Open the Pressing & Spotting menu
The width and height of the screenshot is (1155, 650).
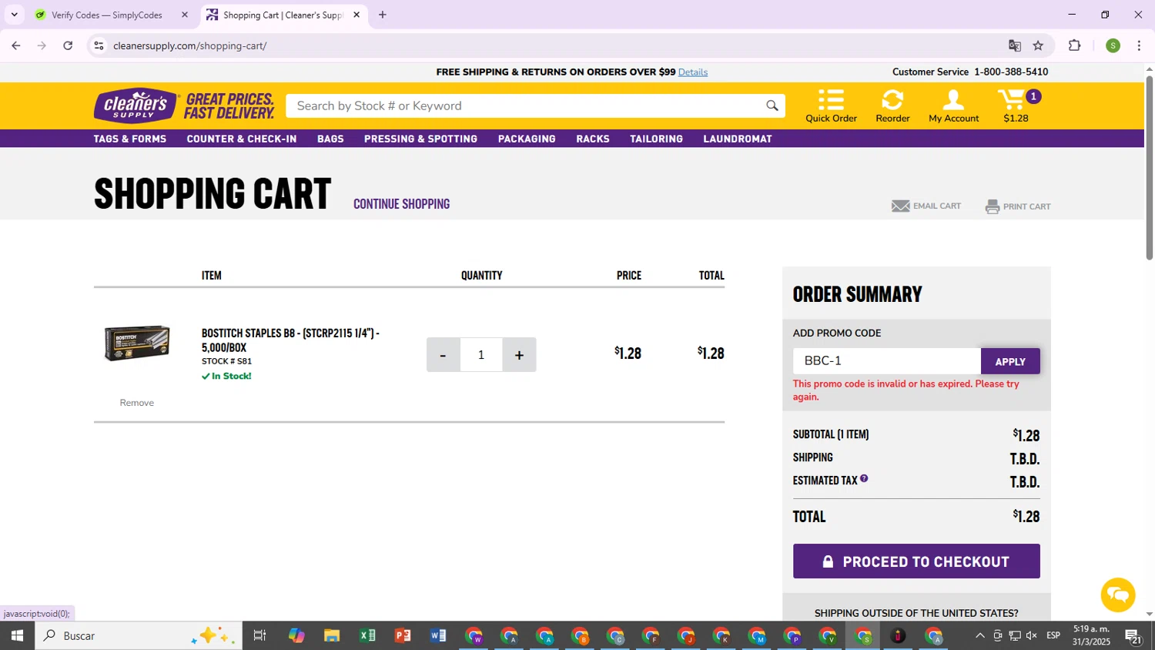click(420, 139)
